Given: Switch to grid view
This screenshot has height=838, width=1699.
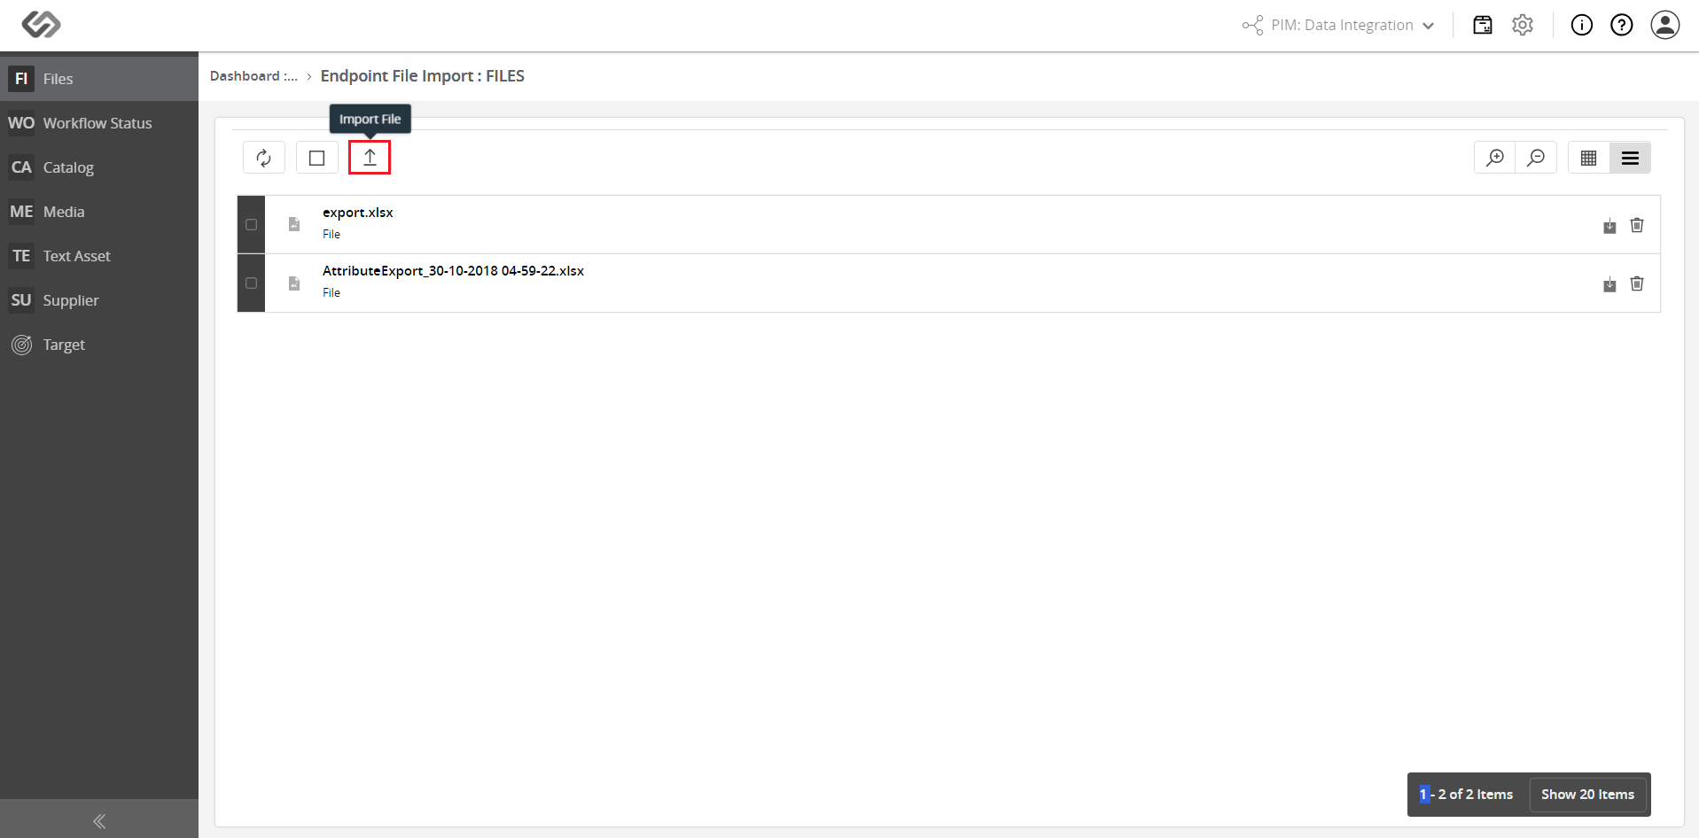Looking at the screenshot, I should (1589, 158).
